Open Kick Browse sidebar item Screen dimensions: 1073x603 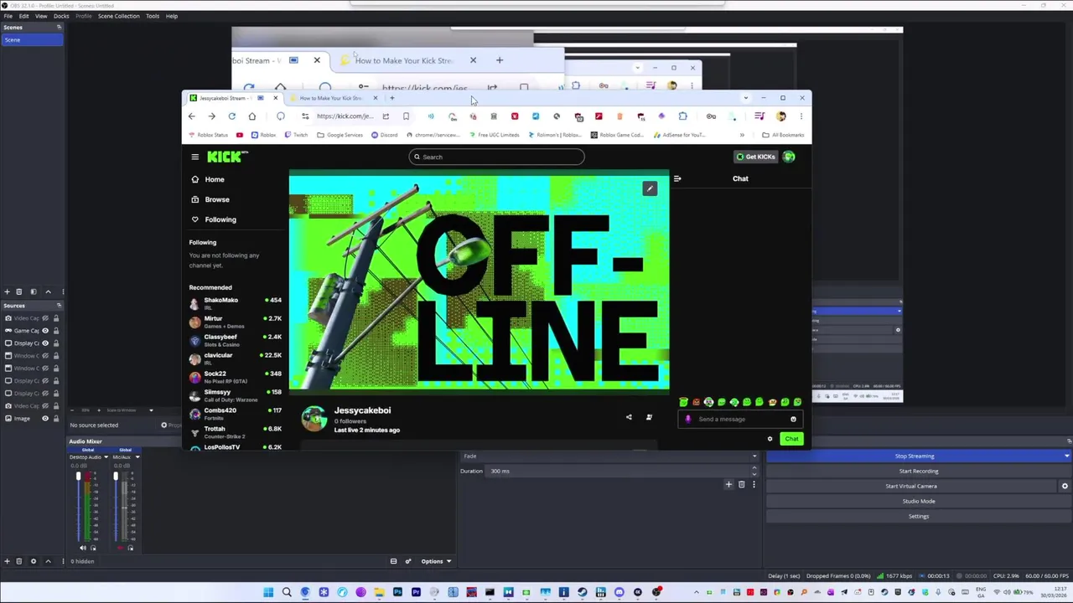tap(217, 199)
